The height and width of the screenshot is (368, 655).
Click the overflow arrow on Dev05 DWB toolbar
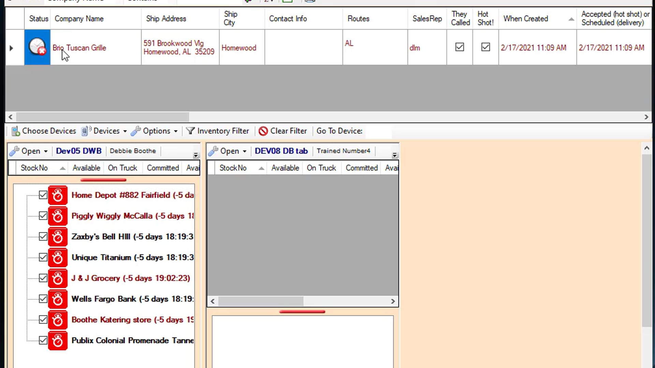click(x=196, y=155)
